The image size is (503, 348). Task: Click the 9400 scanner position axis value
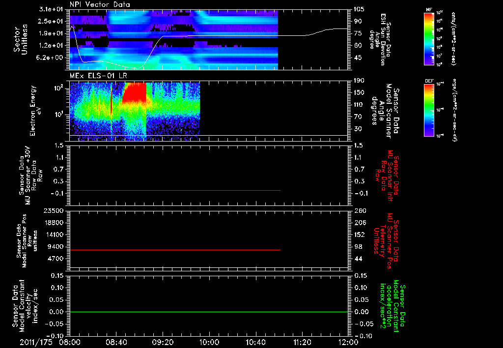(55, 247)
